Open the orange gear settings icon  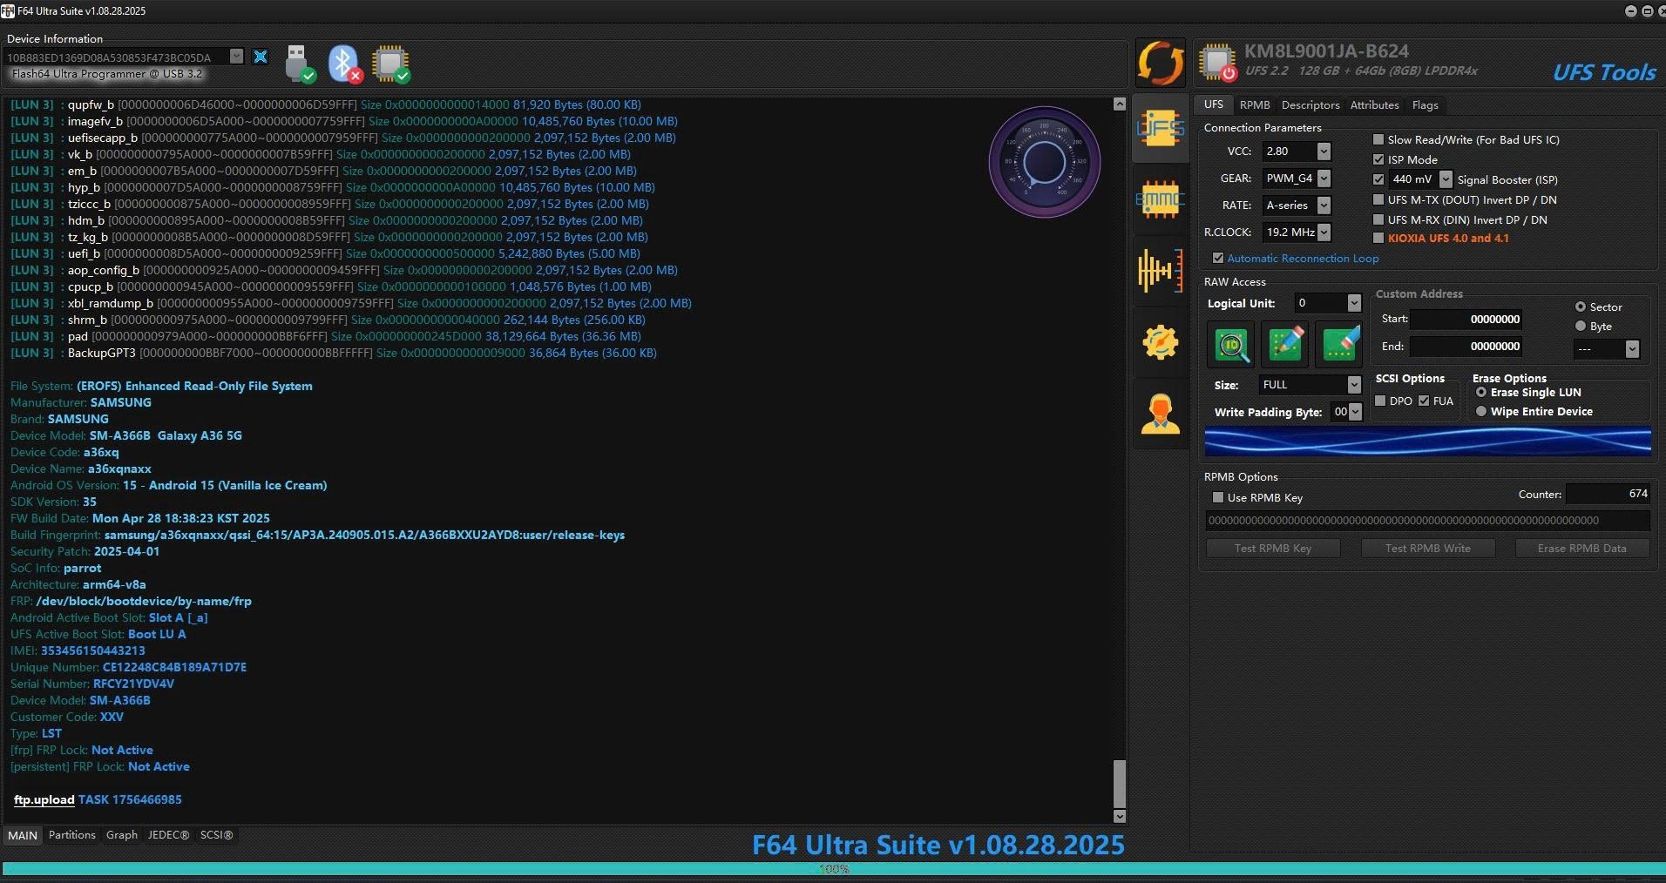(x=1160, y=342)
